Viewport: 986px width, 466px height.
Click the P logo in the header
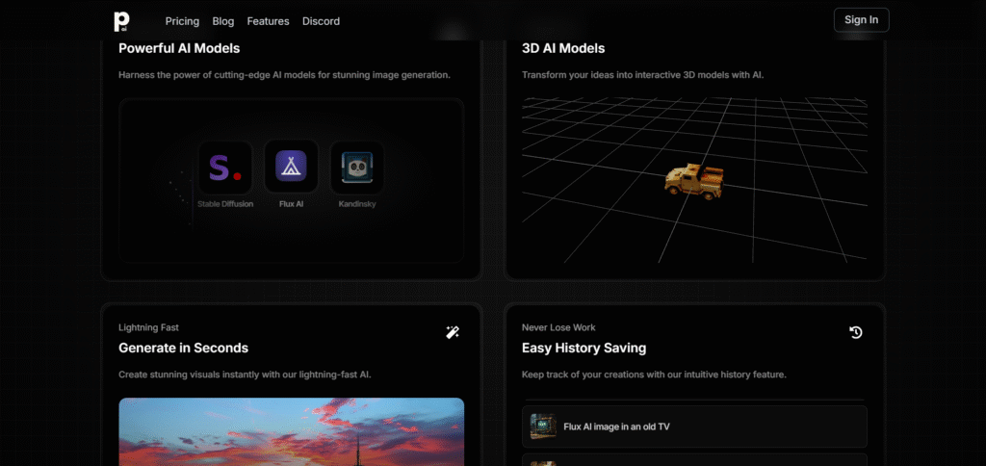pyautogui.click(x=121, y=21)
